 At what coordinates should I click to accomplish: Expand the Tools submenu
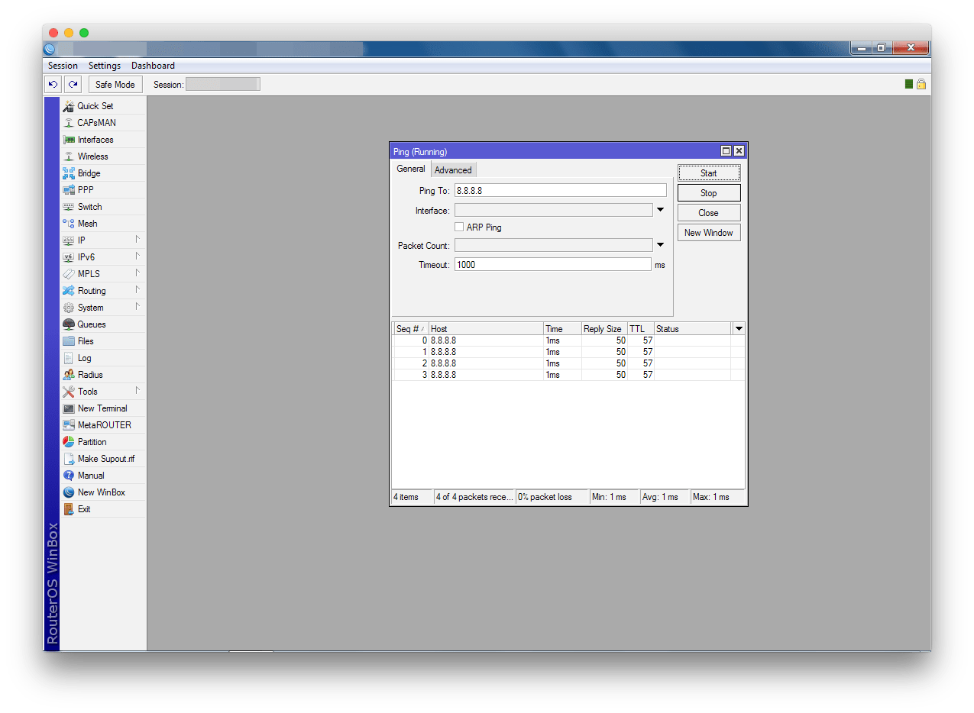(87, 392)
